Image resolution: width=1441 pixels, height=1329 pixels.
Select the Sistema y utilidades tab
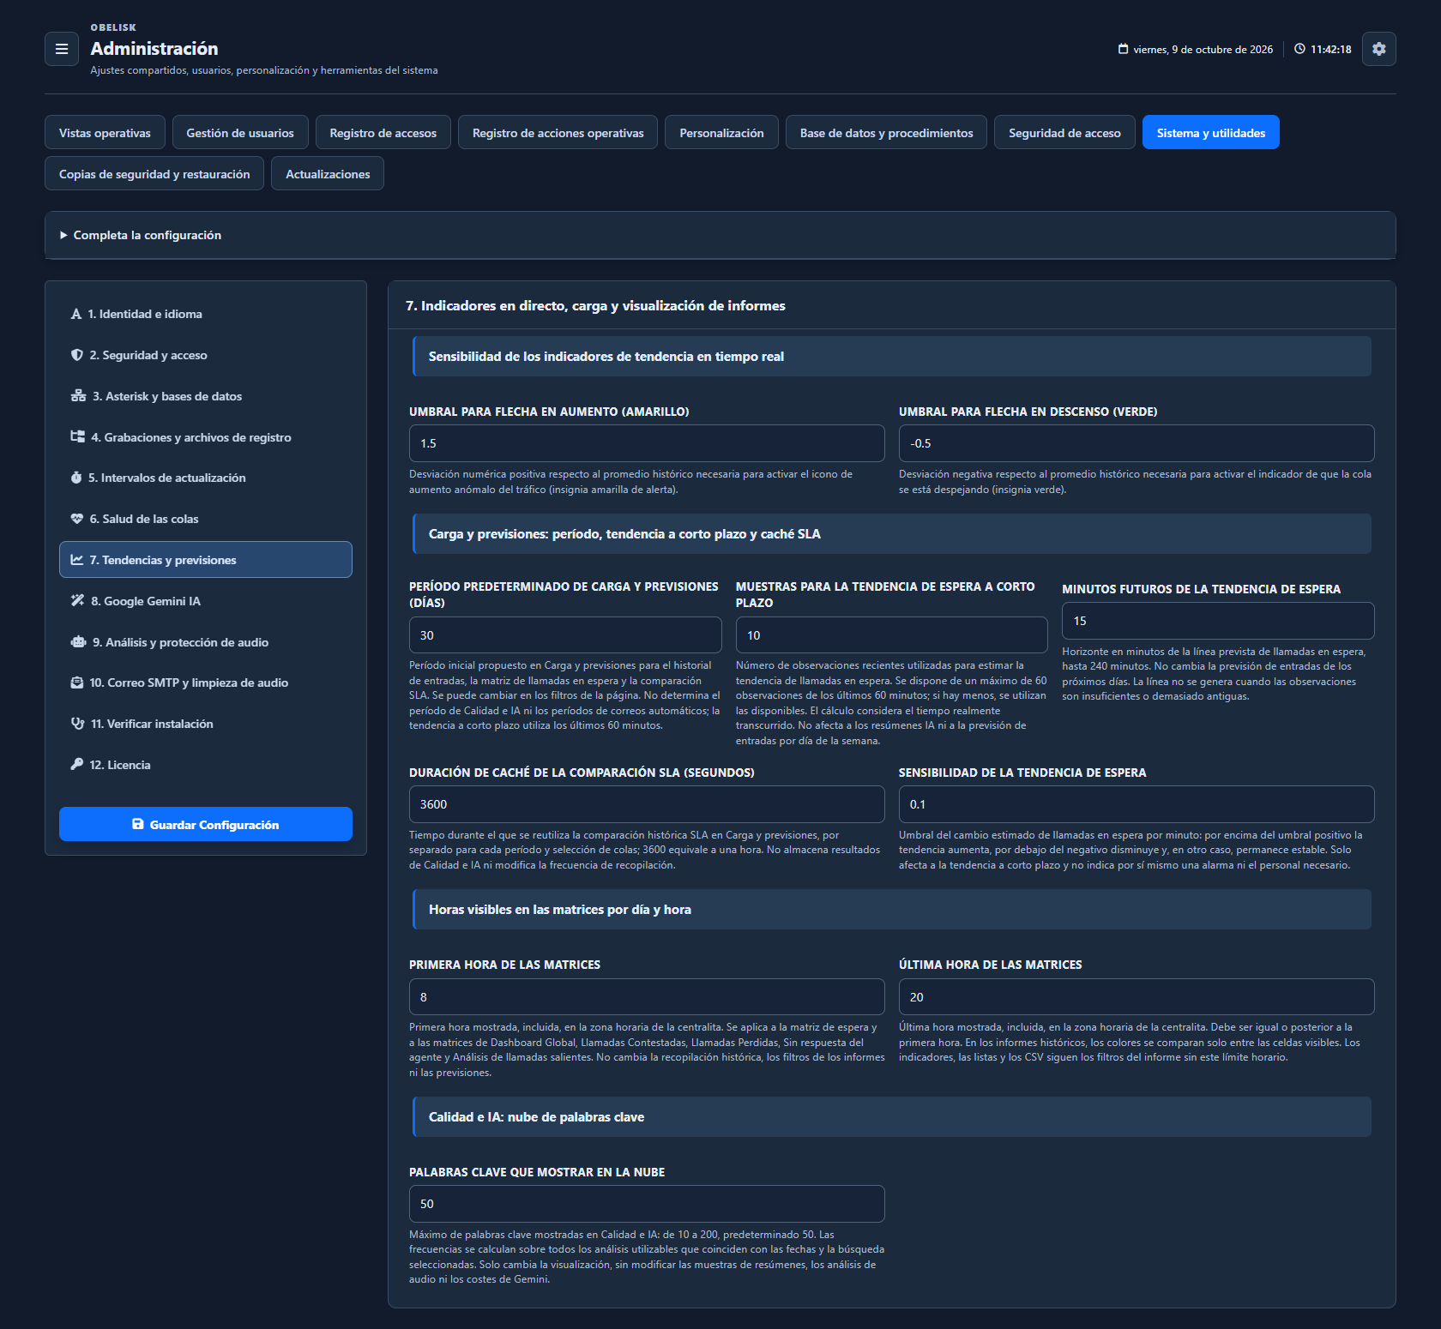[x=1211, y=133]
